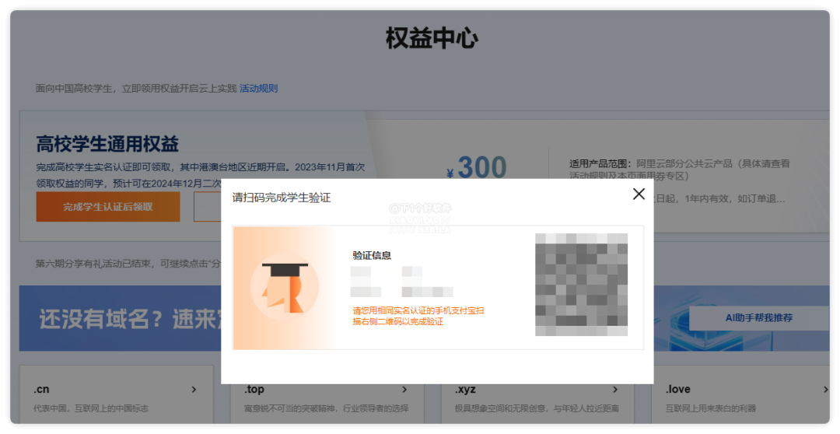The height and width of the screenshot is (434, 840).
Task: Click the 第六期分享有礼活动已结束 notice
Action: tap(128, 264)
